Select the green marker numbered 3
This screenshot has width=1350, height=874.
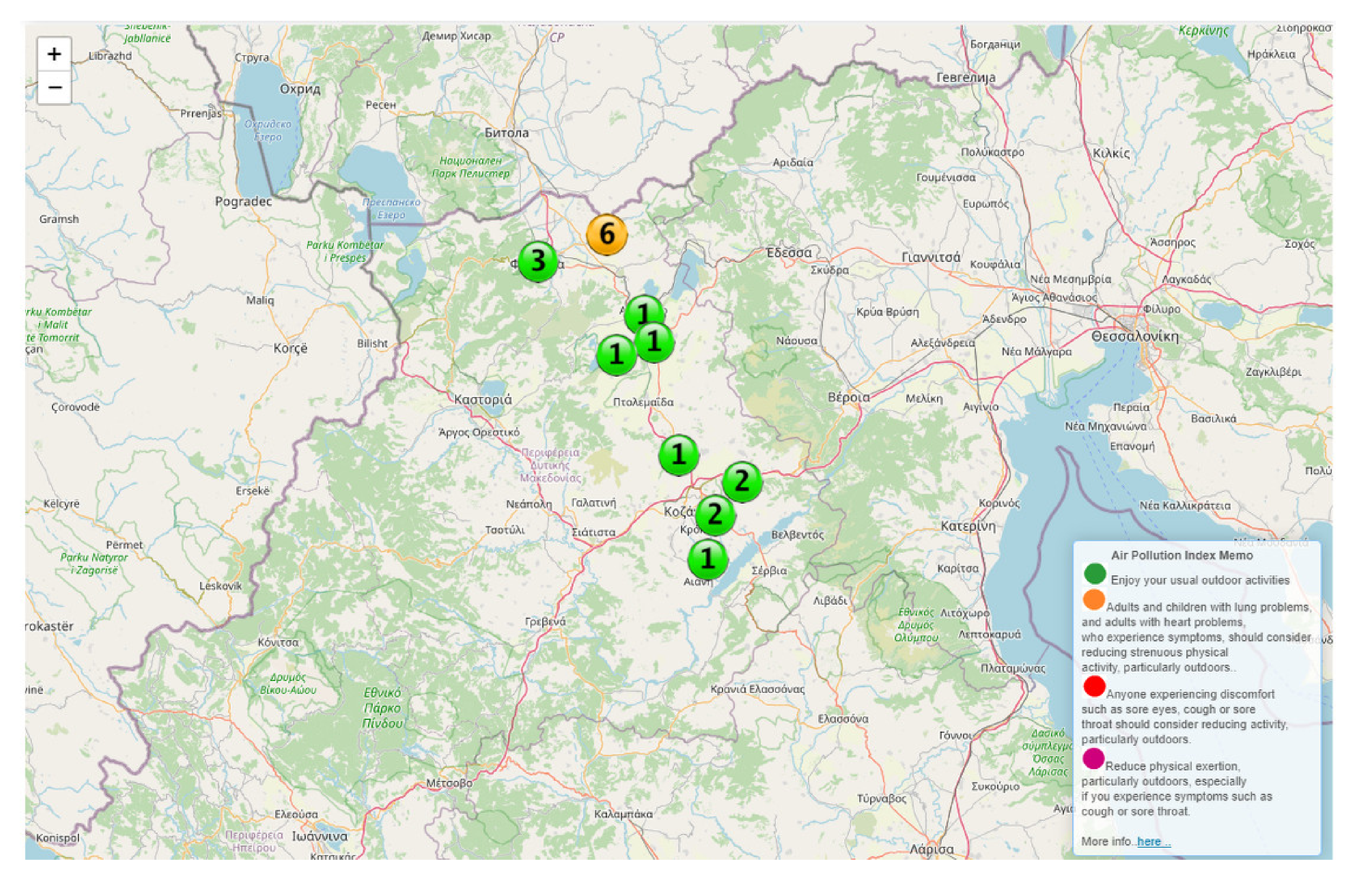537,261
